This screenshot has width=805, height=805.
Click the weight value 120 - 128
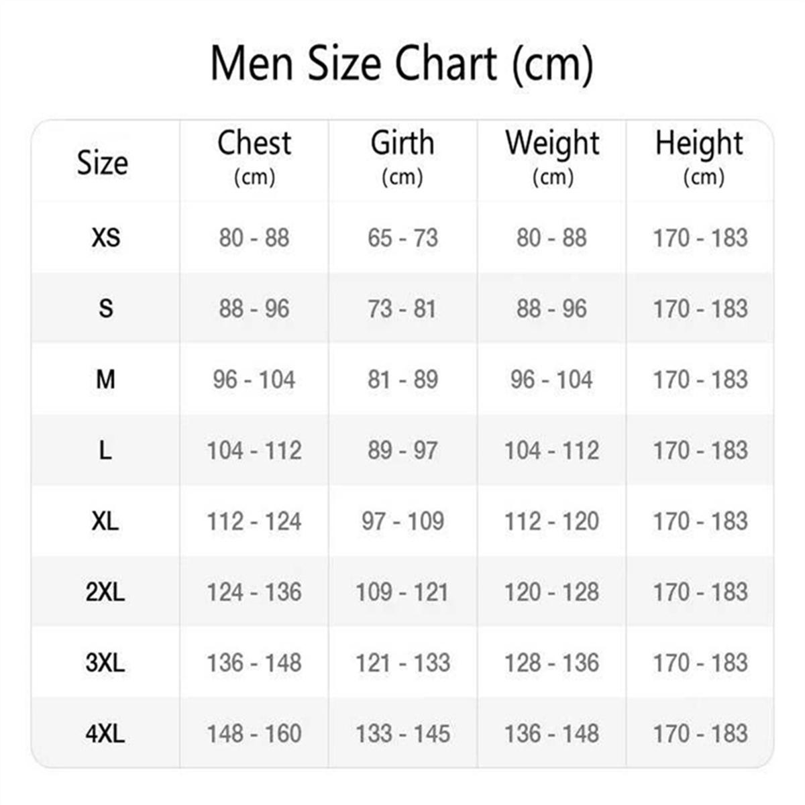pyautogui.click(x=552, y=592)
